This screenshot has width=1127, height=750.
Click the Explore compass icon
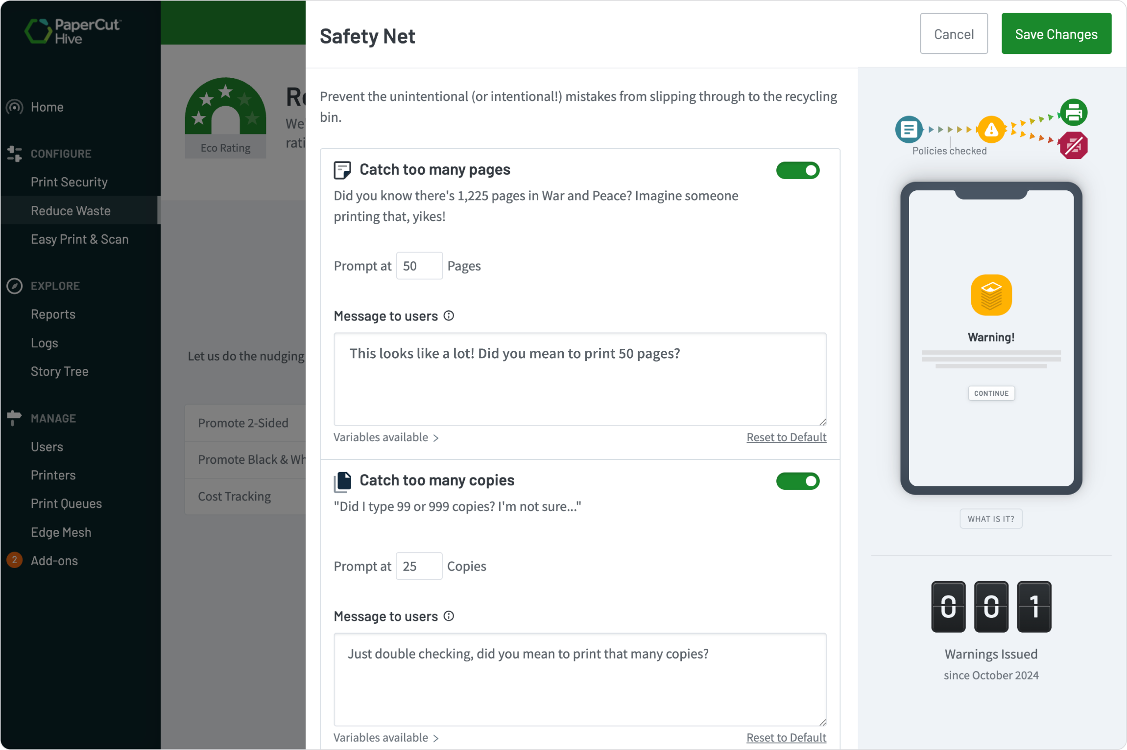point(15,286)
